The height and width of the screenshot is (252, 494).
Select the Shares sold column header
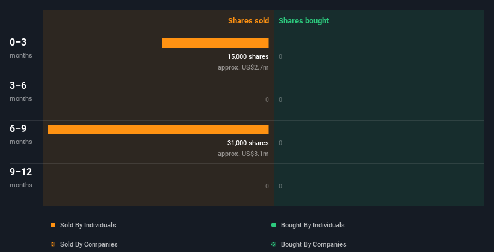(x=249, y=21)
